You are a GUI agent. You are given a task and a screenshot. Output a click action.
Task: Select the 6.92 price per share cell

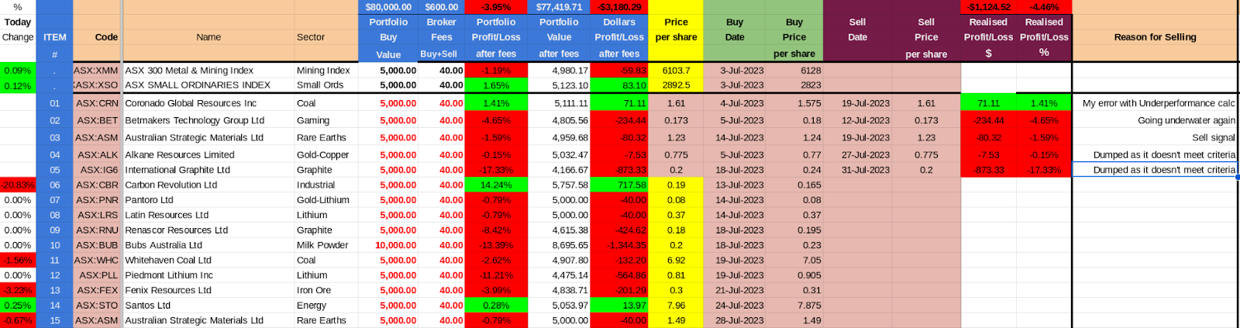point(676,261)
